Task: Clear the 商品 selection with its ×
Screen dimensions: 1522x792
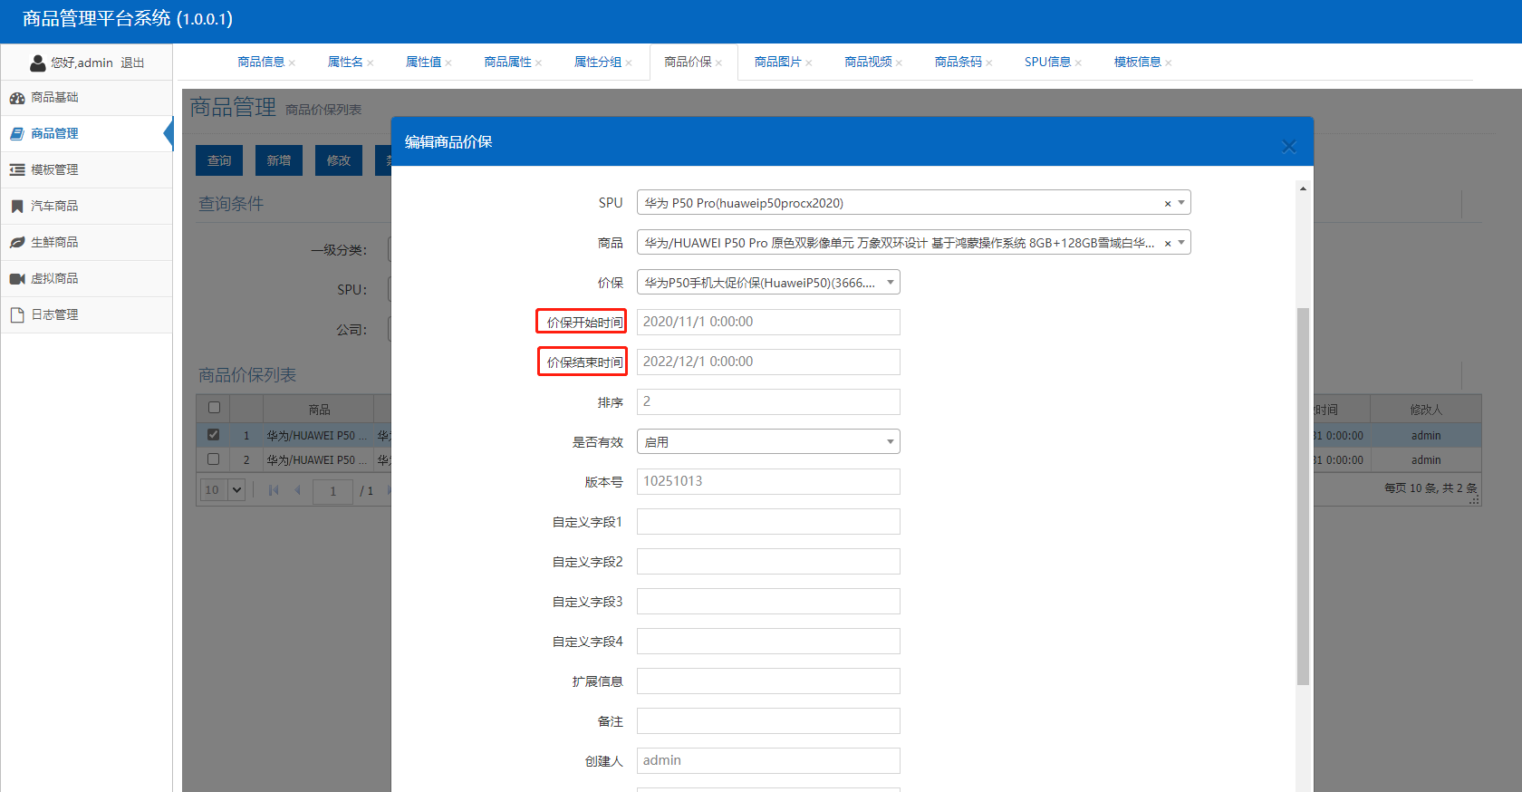Action: (x=1168, y=244)
